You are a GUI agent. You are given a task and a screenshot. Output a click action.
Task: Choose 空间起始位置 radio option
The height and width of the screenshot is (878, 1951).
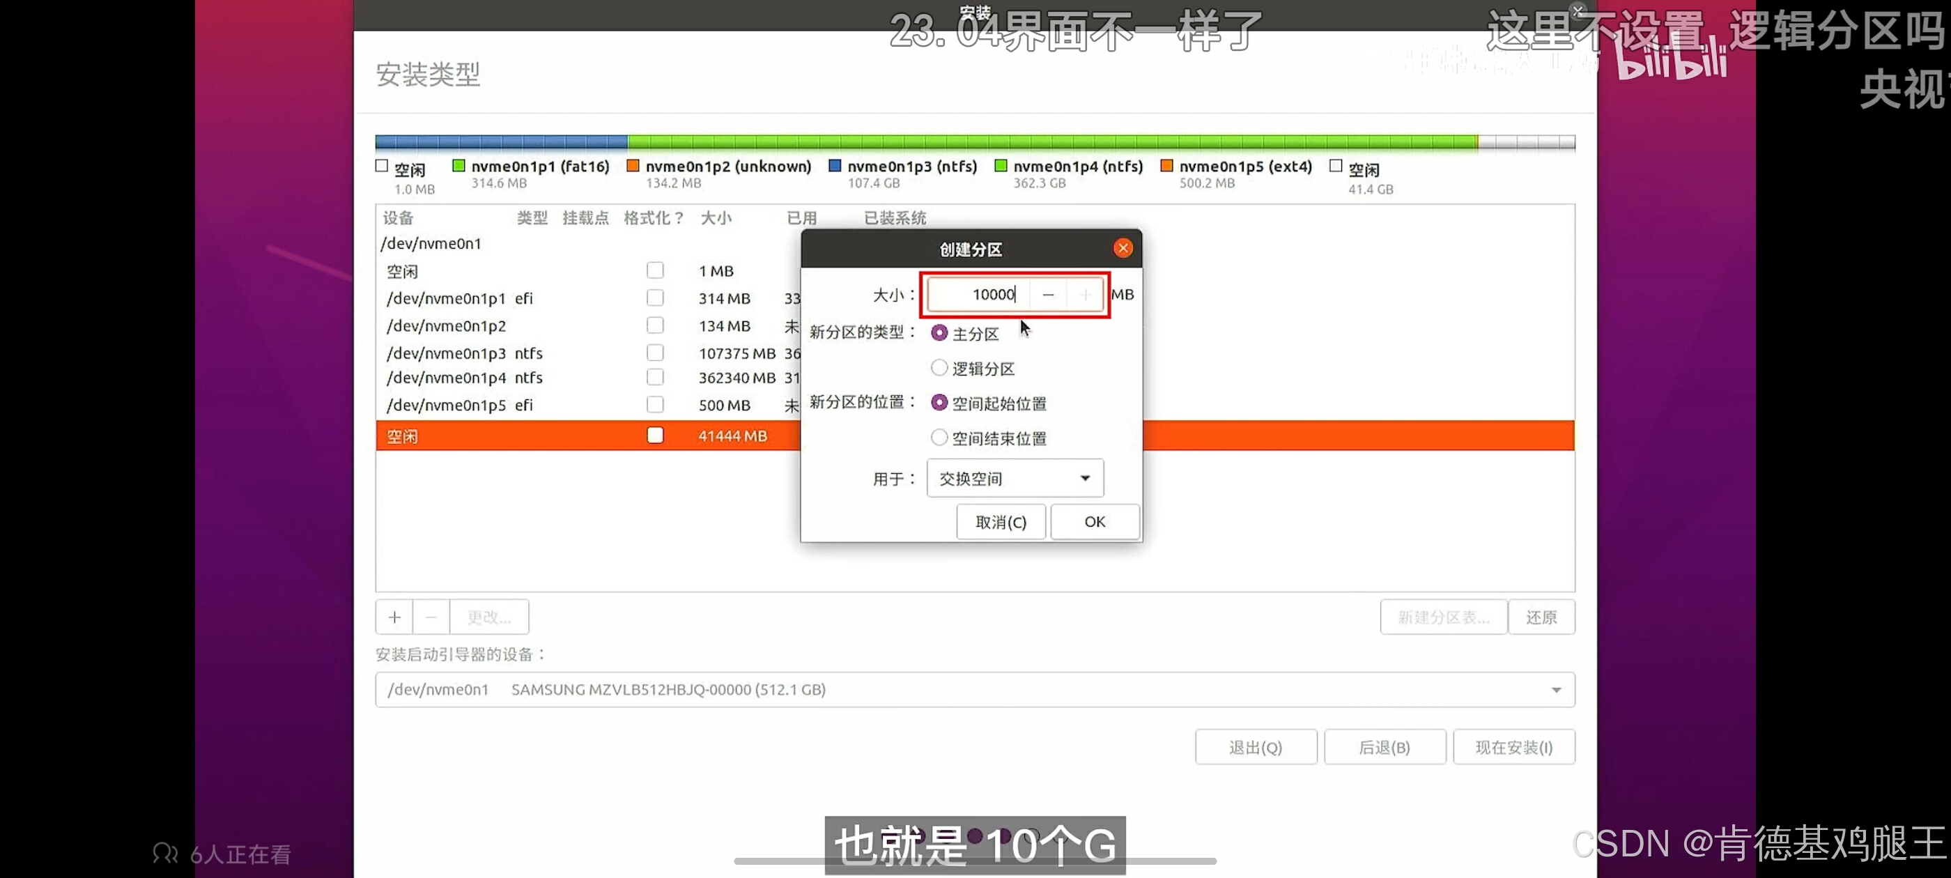[x=939, y=403]
